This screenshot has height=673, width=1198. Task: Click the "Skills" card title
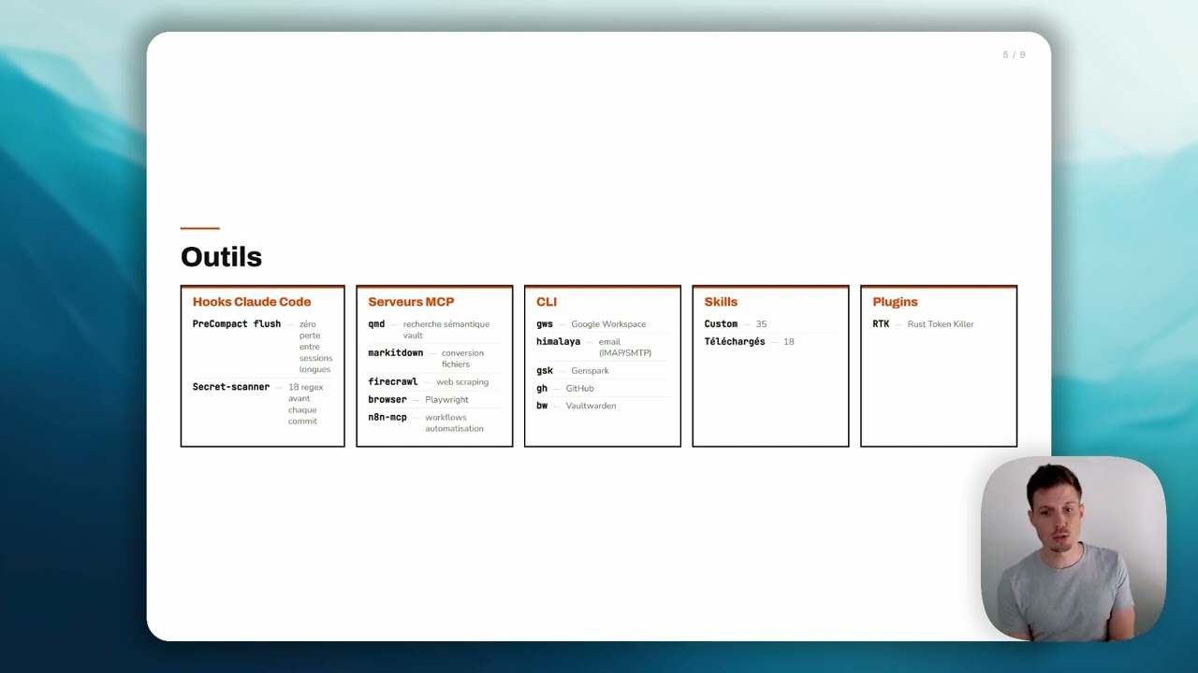(721, 302)
